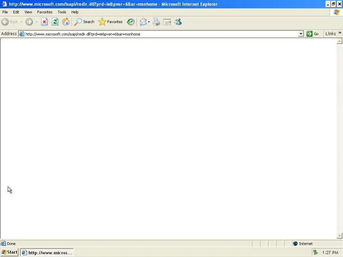Click the page icon in address bar
This screenshot has height=257, width=343.
point(22,34)
